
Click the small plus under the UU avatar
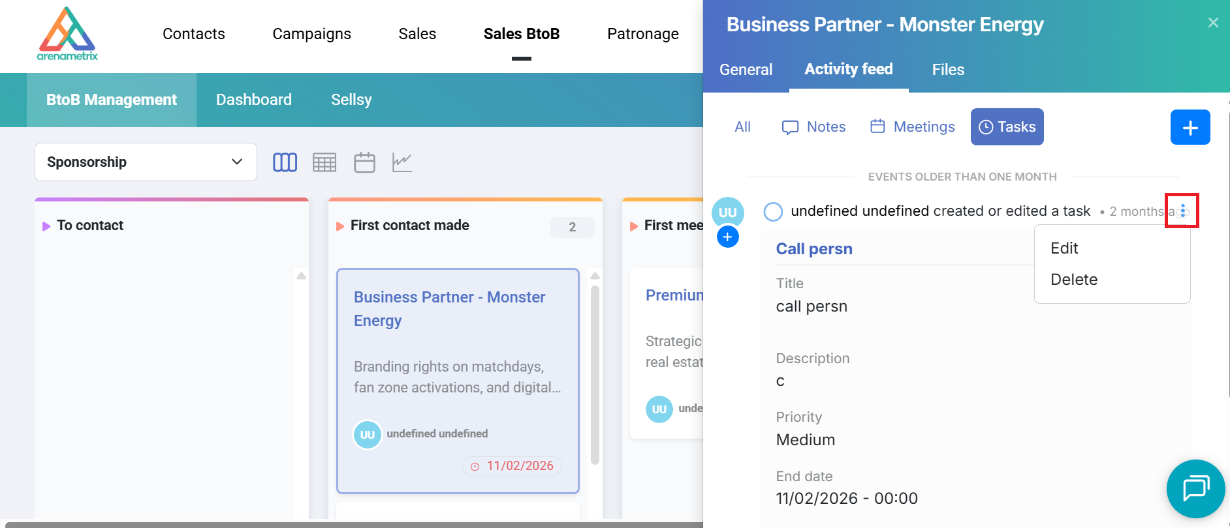point(727,237)
